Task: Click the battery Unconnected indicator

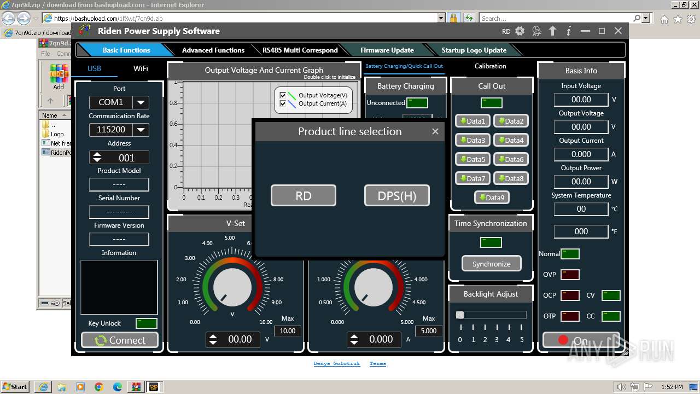Action: click(417, 103)
